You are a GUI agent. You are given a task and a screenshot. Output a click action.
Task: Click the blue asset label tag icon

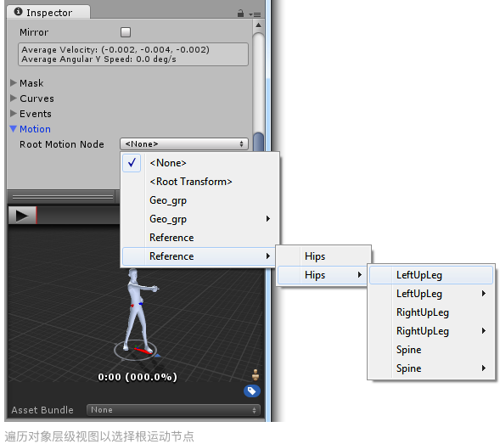[x=252, y=391]
